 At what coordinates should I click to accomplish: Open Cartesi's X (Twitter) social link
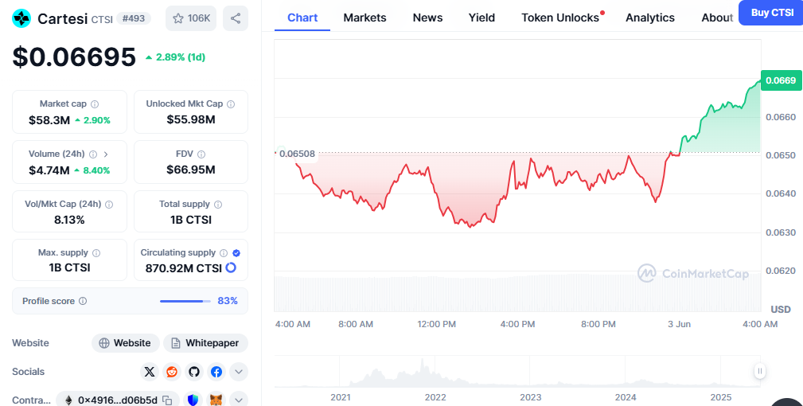(x=150, y=372)
